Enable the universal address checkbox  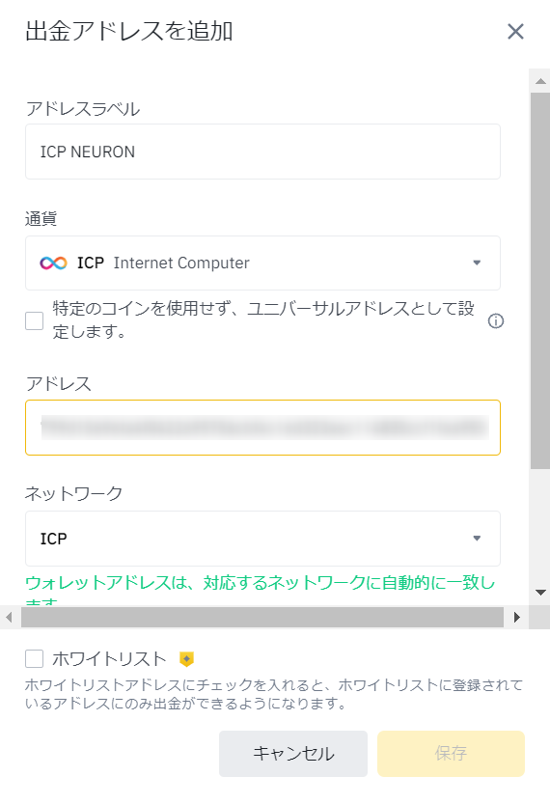35,321
